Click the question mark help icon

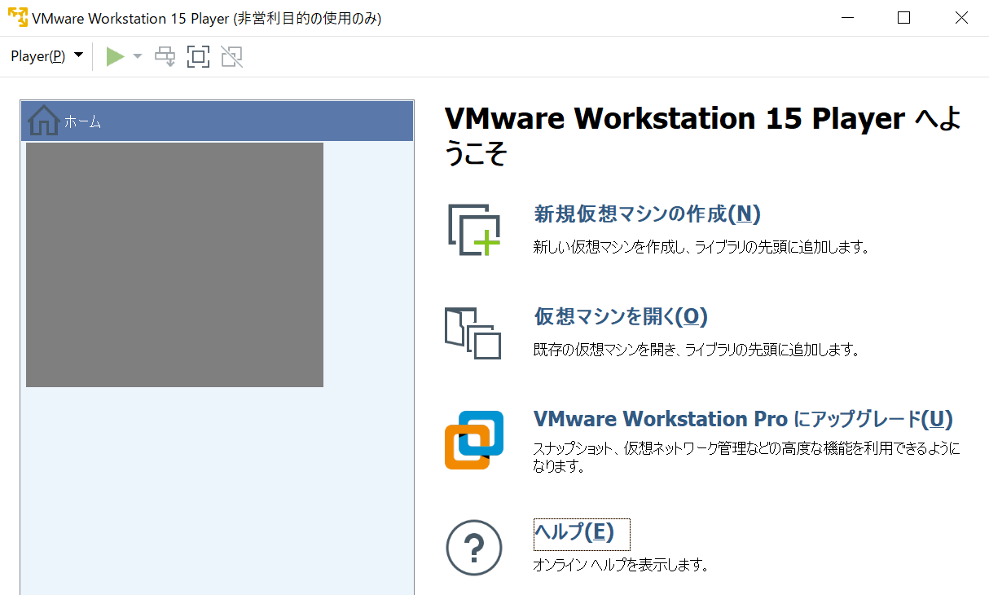(x=474, y=548)
